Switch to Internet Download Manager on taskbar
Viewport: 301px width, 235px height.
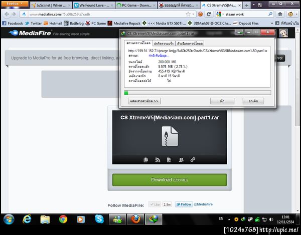[x=154, y=219]
